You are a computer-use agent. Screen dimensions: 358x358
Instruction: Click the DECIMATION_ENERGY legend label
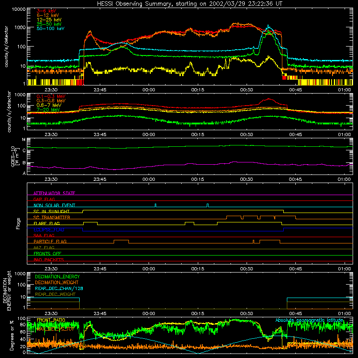(x=57, y=277)
